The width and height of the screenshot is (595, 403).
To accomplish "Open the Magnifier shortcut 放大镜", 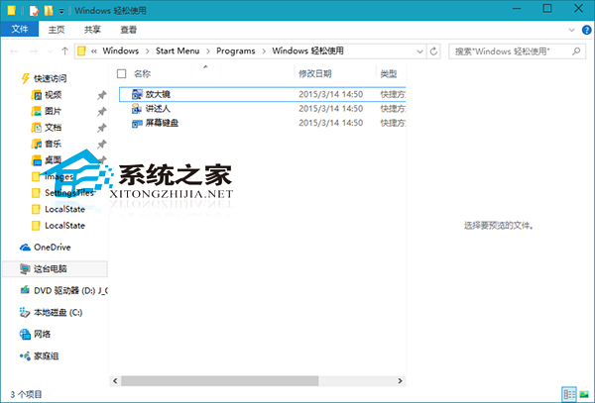I will pos(159,92).
